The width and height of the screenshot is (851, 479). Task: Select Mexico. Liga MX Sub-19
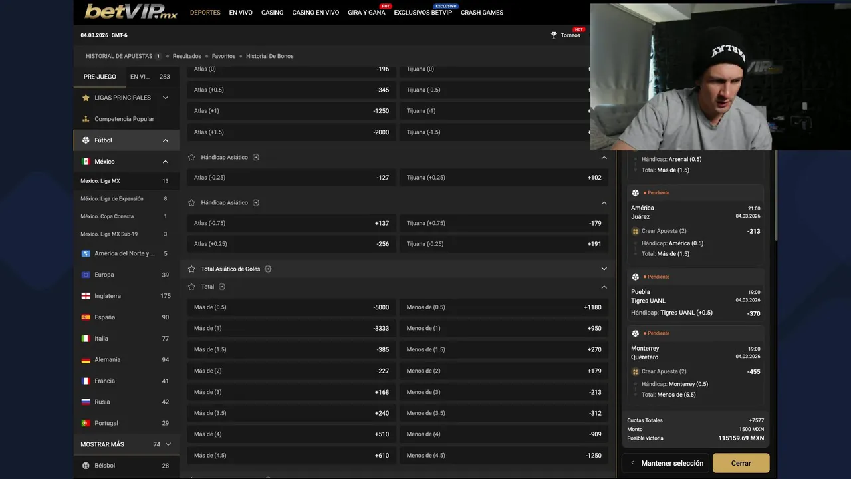pos(126,234)
